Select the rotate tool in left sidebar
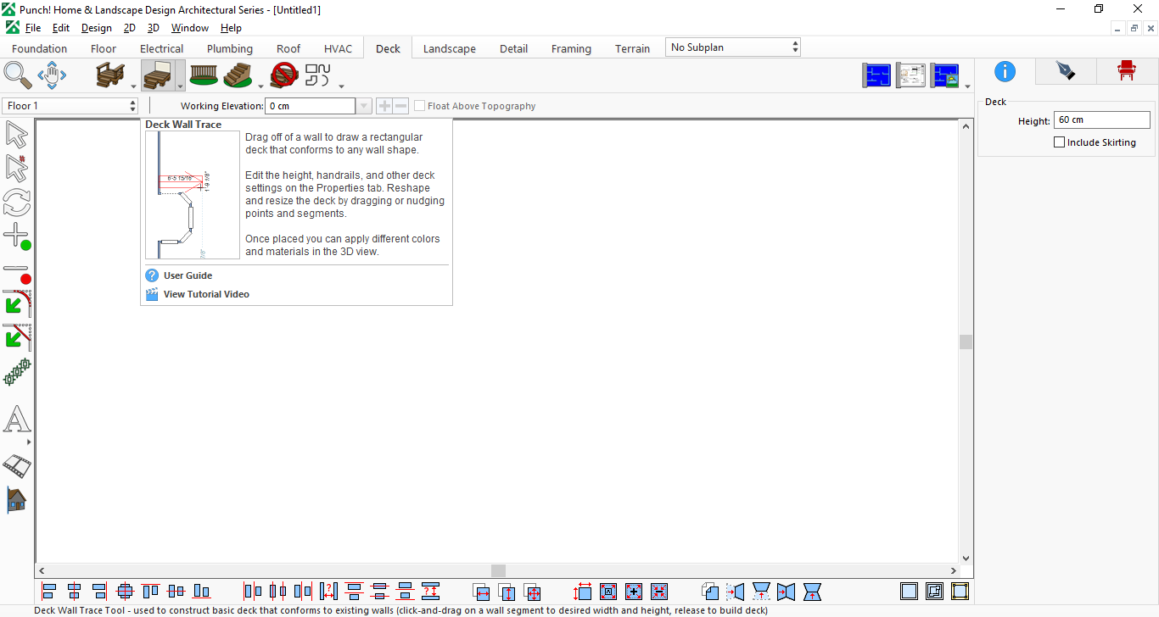Screen dimensions: 1159x617 (16, 203)
